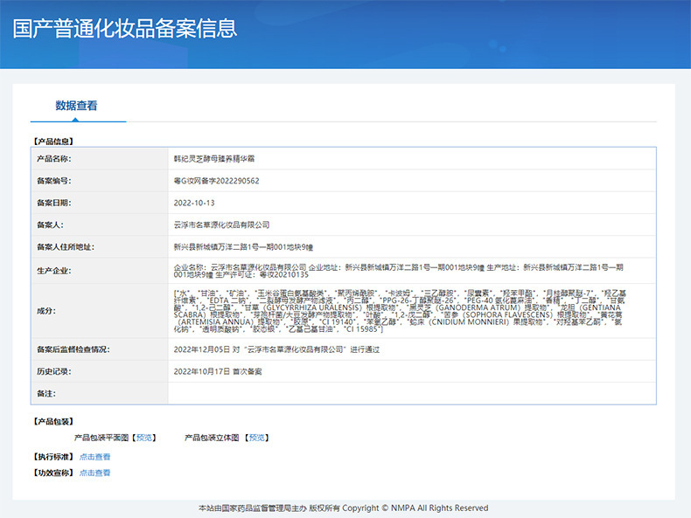Click the filing number 粤G妆网备字2022290562
The height and width of the screenshot is (518, 691).
click(x=216, y=181)
